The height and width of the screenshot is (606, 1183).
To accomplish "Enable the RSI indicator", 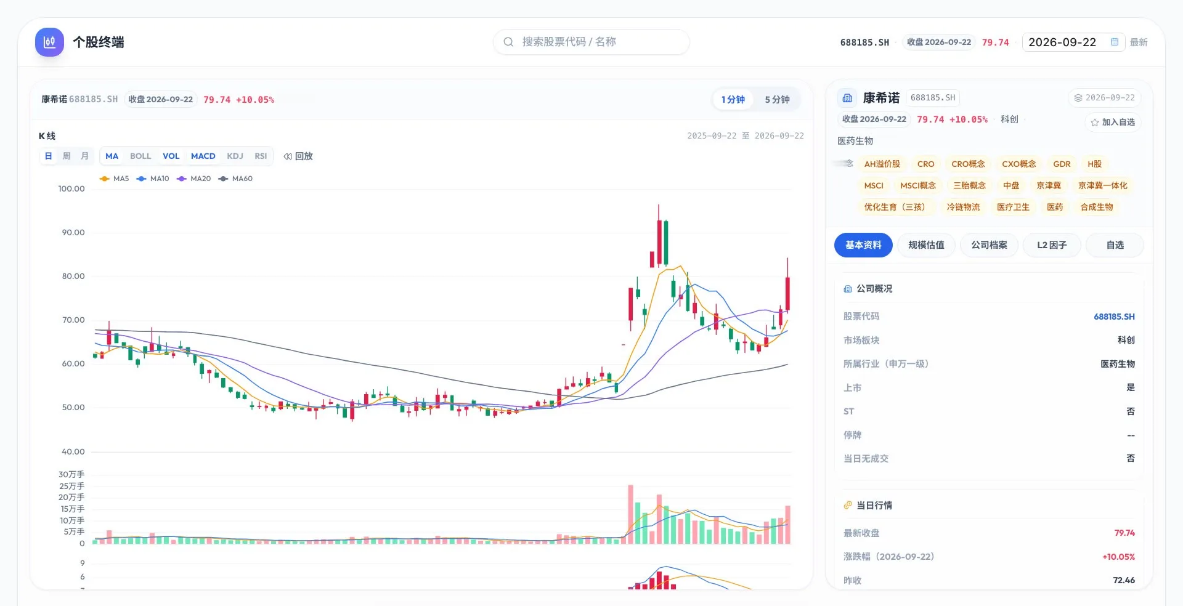I will [261, 156].
